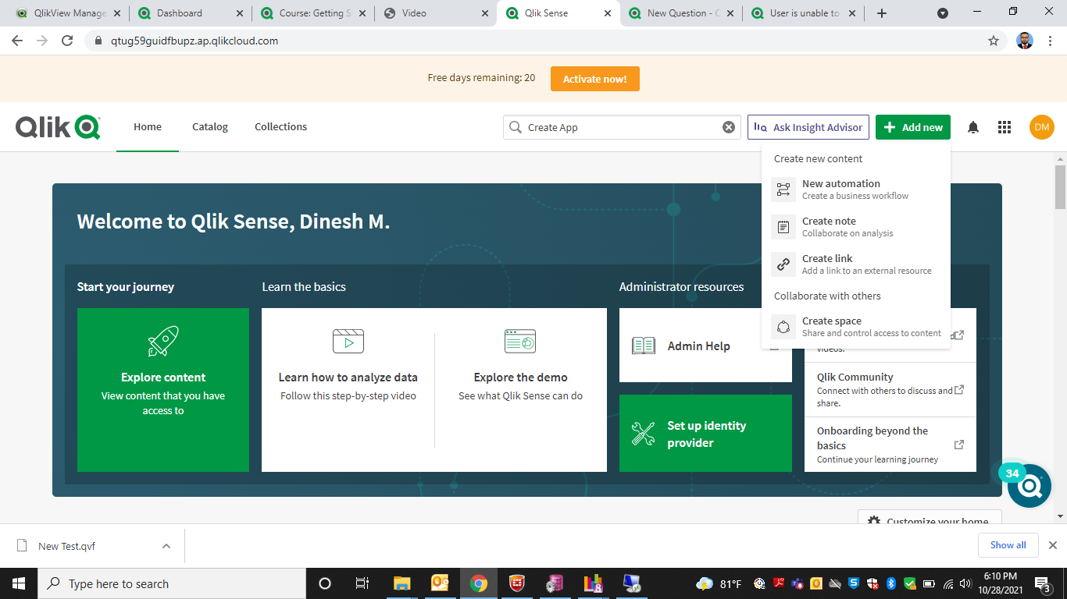Click the Windows taskbar search box

[x=172, y=583]
